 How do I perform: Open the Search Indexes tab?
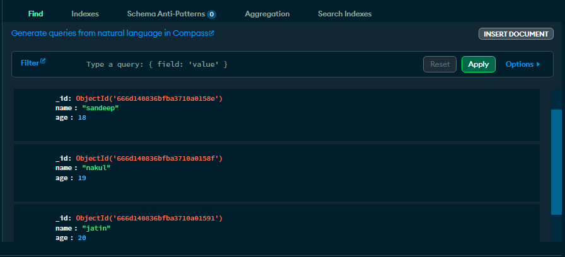point(345,13)
